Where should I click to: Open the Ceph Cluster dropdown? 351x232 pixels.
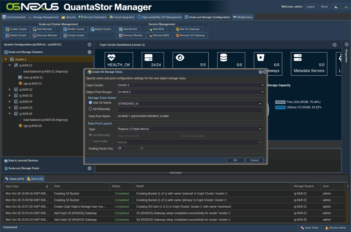[x=262, y=85]
